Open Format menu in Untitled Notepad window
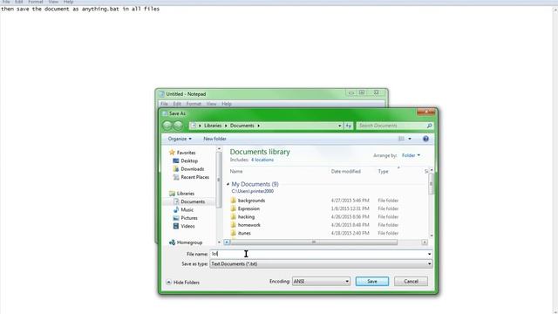The image size is (558, 314). 194,104
